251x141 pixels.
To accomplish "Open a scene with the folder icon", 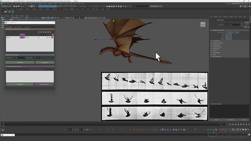I will click(16, 6).
